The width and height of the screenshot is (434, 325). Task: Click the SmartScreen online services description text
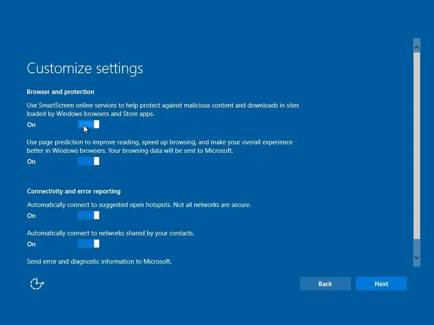point(163,110)
